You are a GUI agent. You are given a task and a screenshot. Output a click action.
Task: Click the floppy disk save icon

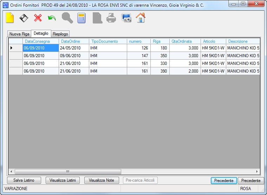click(x=24, y=18)
